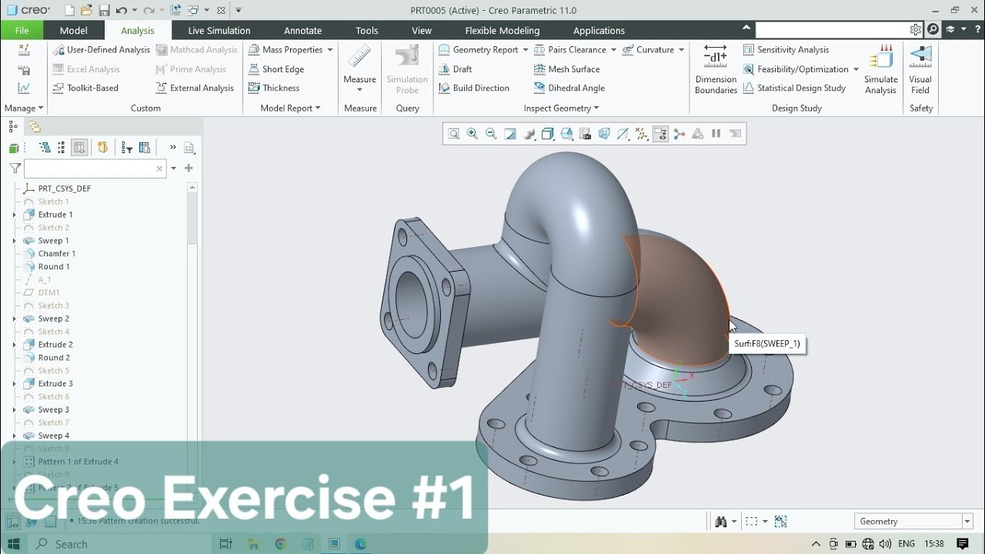Click the Repaint icon in graphics toolbar
This screenshot has width=985, height=554.
point(510,134)
